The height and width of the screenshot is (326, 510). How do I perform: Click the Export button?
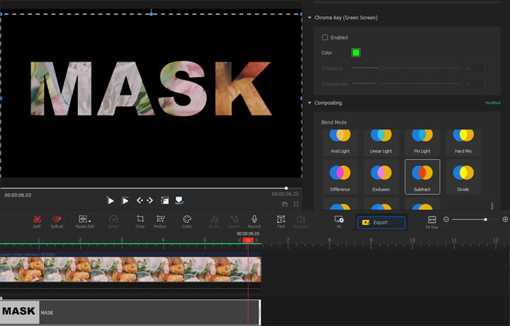tap(381, 222)
